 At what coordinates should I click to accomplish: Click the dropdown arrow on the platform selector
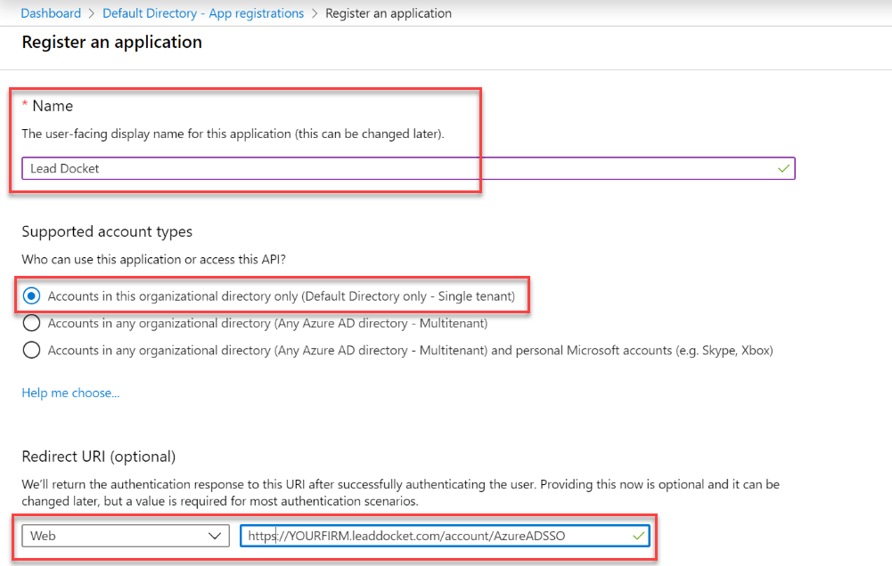(x=215, y=536)
